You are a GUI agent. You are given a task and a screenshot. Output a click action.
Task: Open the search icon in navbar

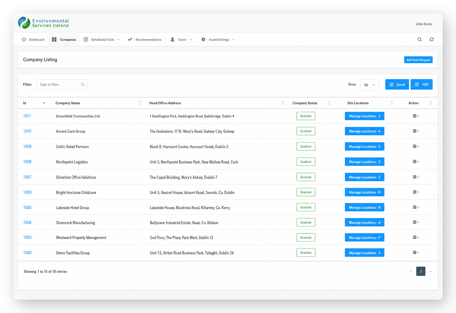coord(419,39)
